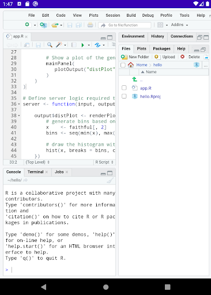Open the Profile menu
This screenshot has width=211, height=295.
point(166,16)
